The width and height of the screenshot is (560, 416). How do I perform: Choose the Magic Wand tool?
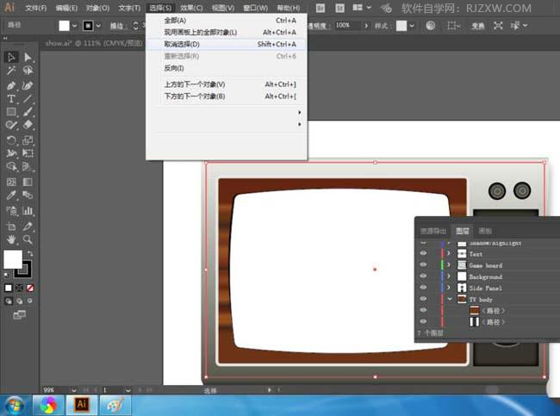click(x=11, y=71)
